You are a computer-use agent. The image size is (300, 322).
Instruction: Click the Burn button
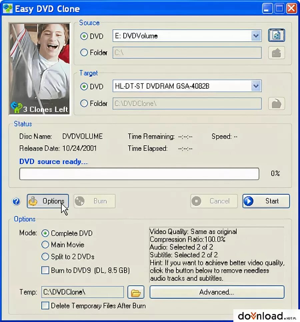coord(94,201)
